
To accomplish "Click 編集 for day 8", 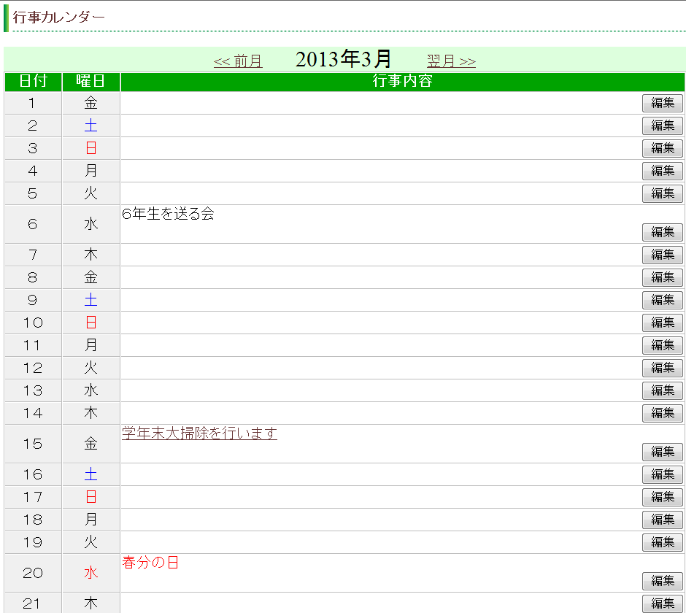I will [x=663, y=277].
